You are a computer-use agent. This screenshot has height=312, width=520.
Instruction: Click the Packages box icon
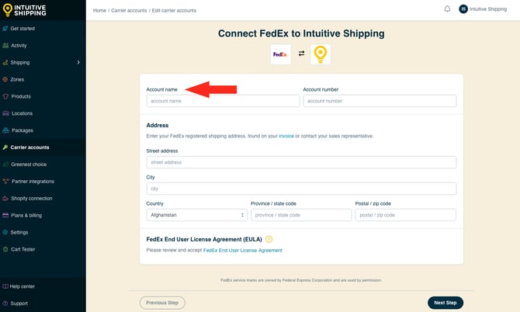(5, 130)
